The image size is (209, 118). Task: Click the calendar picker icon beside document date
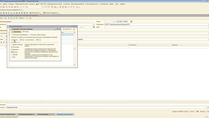tap(131, 22)
